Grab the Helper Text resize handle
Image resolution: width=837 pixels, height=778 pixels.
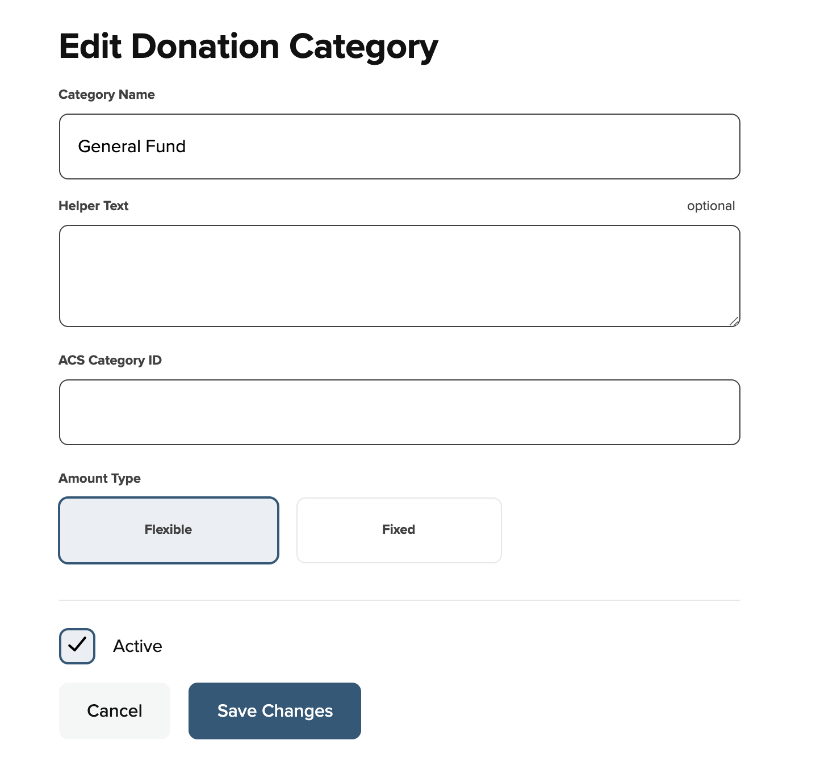[x=734, y=321]
